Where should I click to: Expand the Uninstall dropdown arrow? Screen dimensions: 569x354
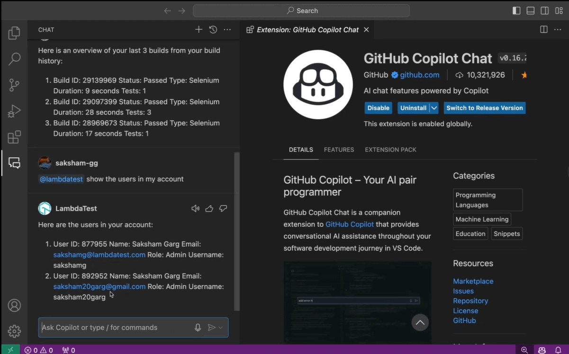point(434,108)
